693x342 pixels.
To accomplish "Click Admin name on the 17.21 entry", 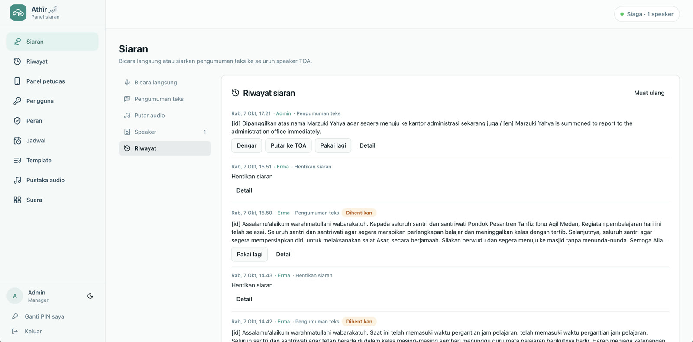I will pyautogui.click(x=284, y=113).
